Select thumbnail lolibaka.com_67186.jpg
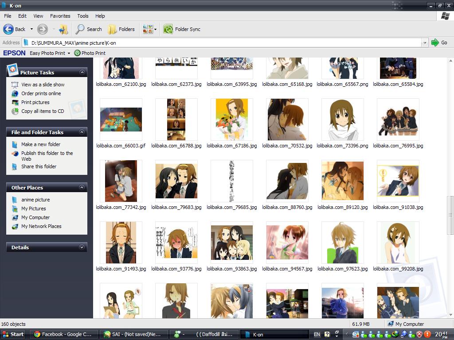Screen dimensions: 454x340 [232, 120]
